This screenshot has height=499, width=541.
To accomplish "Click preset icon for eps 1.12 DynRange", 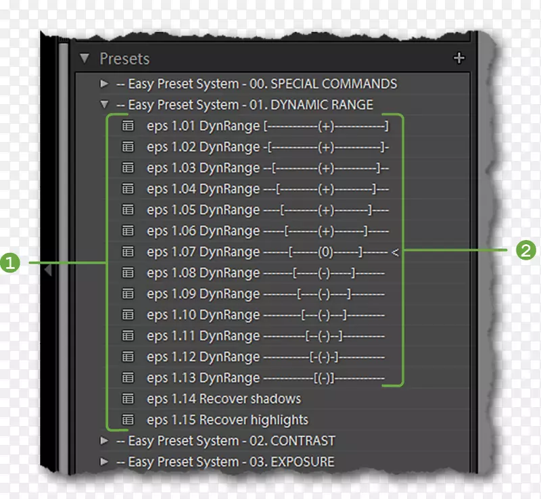I will 128,356.
